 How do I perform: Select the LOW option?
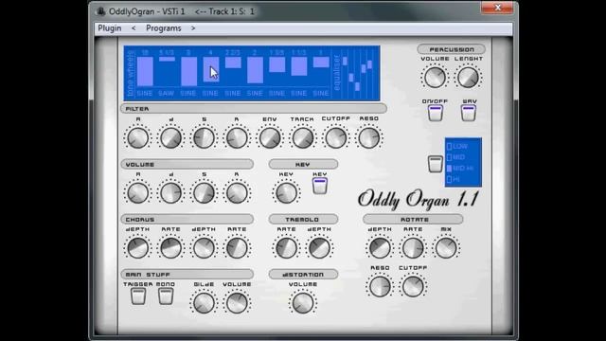pos(457,146)
